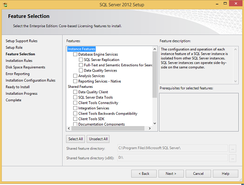244x185 pixels.
Task: Click the Shared feature directory path field
Action: coord(172,148)
